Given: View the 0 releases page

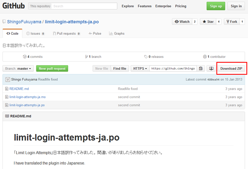Looking at the screenshot, I should [154, 57].
